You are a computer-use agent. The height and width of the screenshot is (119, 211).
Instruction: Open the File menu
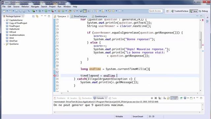click(4, 7)
